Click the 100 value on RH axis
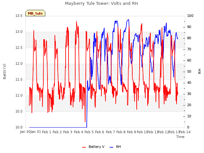204x153 pixels. (190, 16)
